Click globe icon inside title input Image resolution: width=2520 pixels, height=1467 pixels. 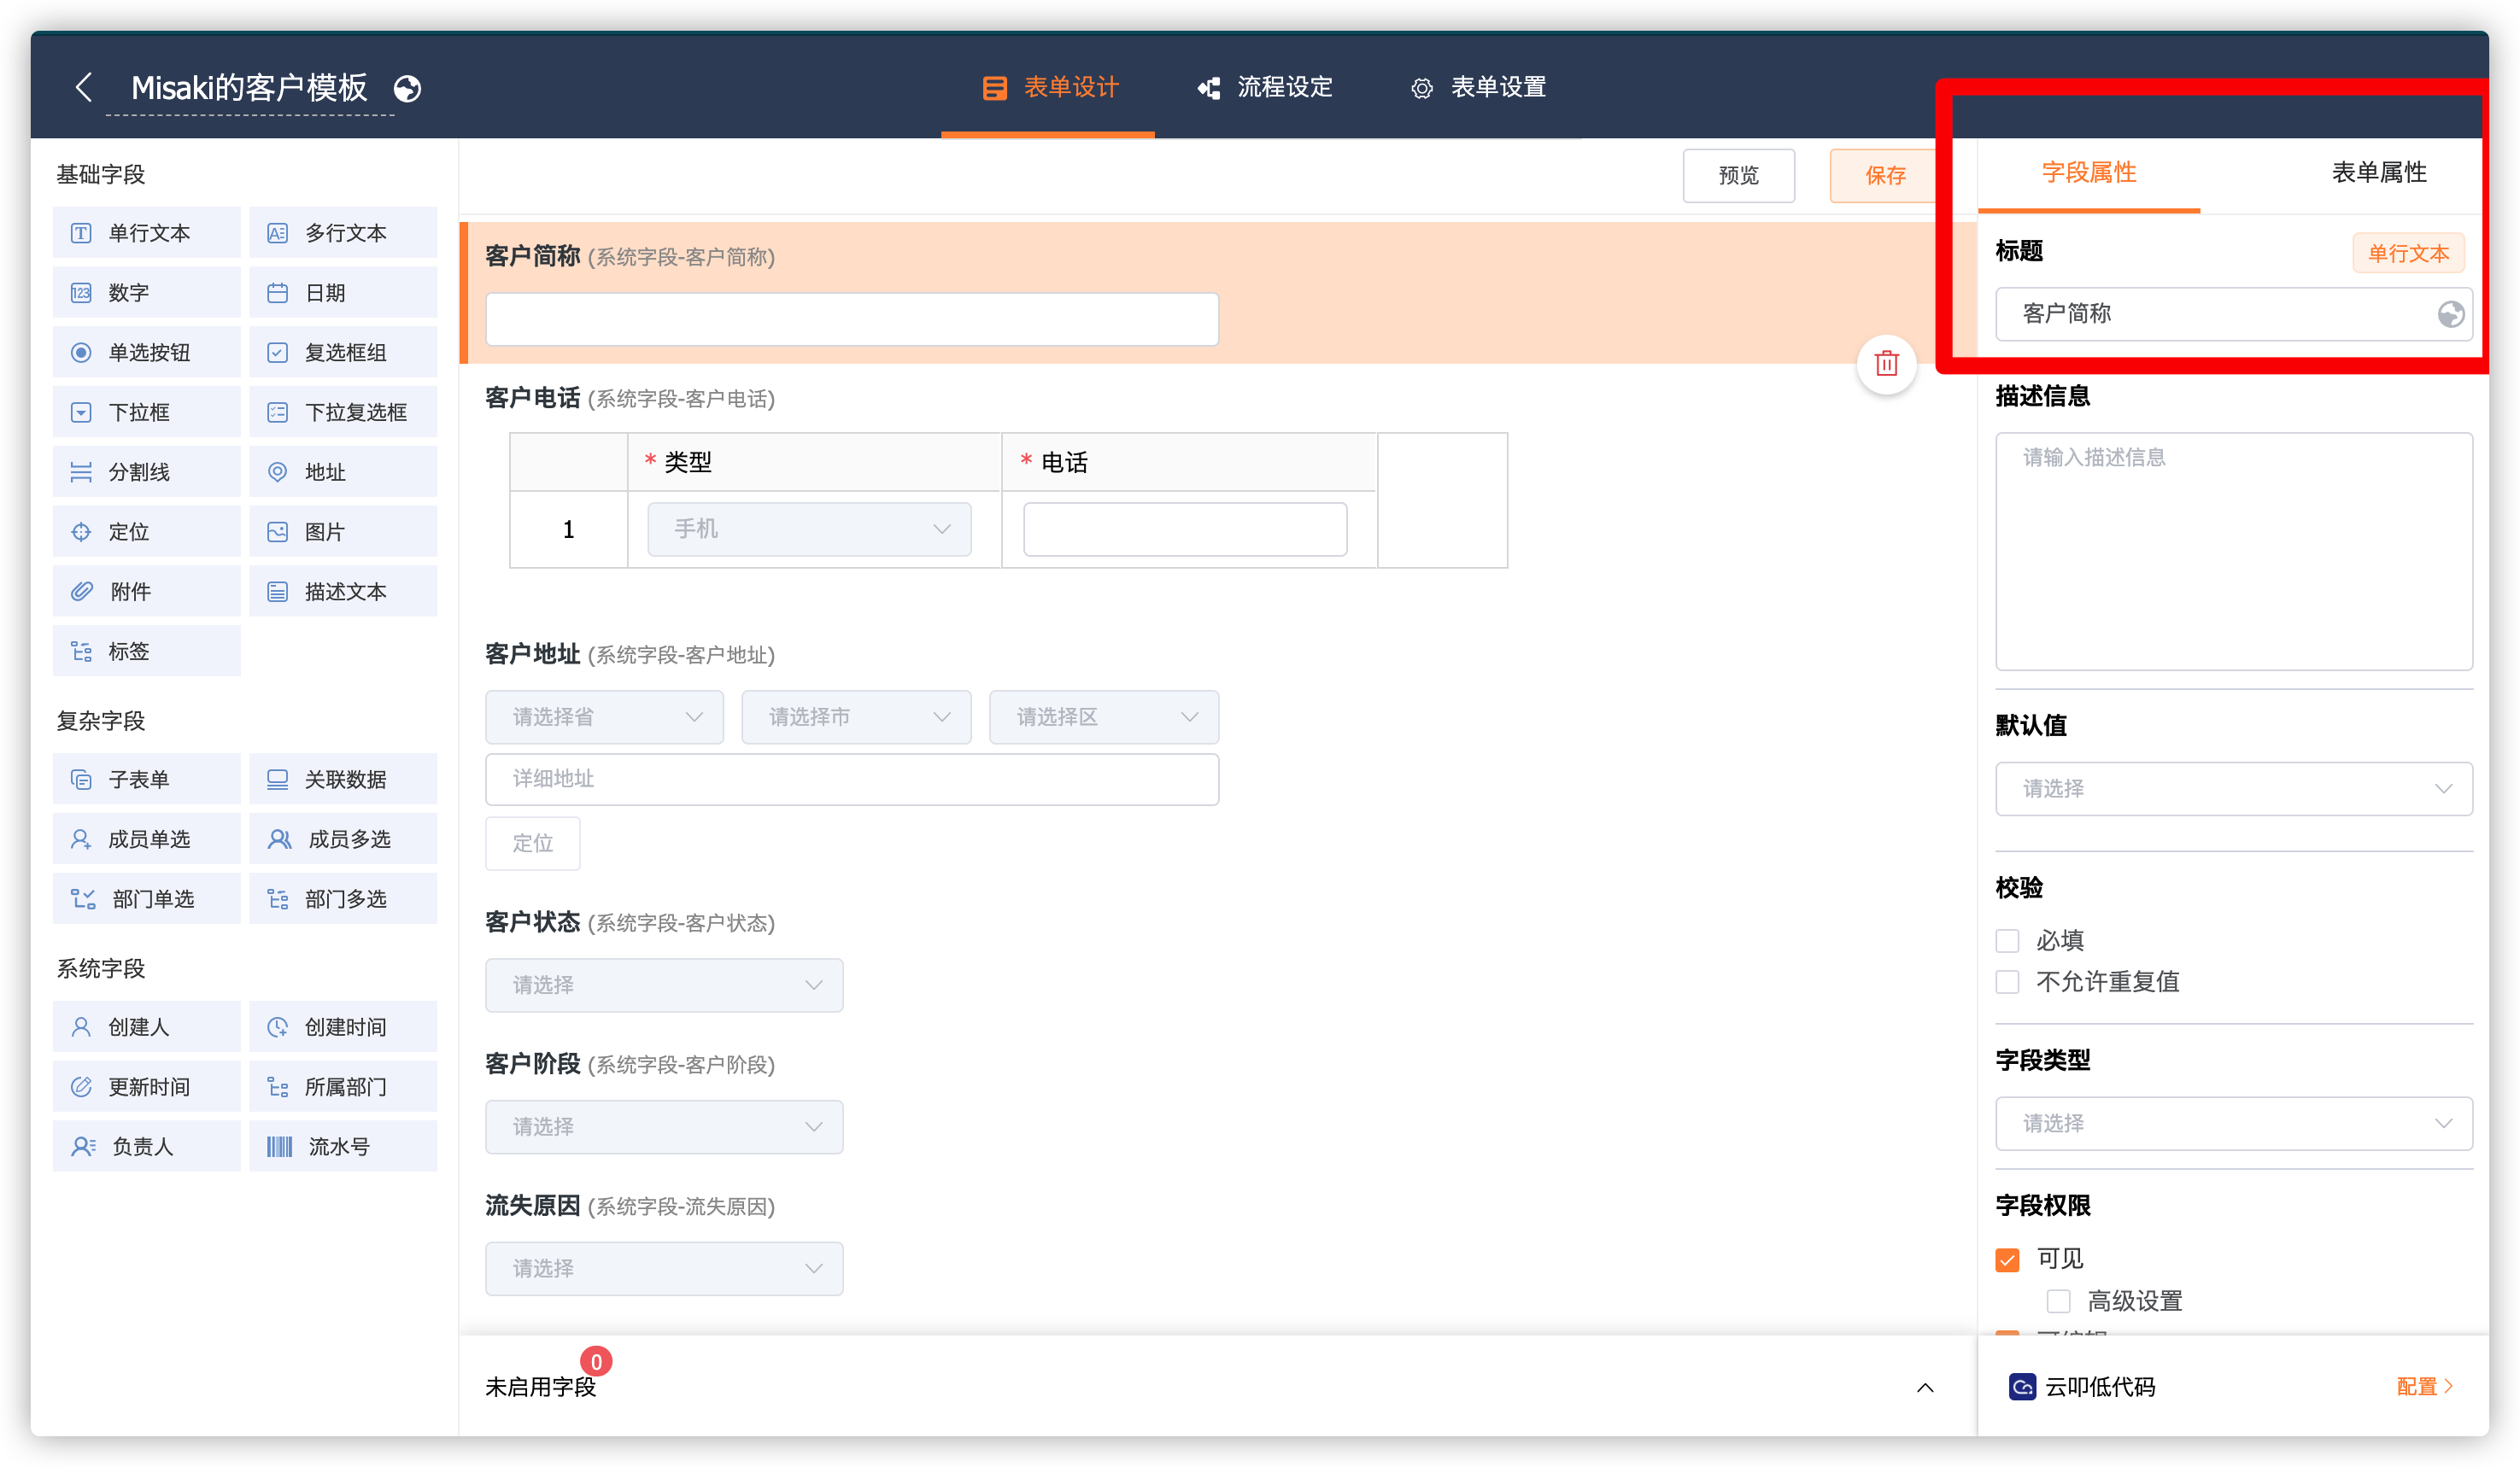click(2450, 315)
